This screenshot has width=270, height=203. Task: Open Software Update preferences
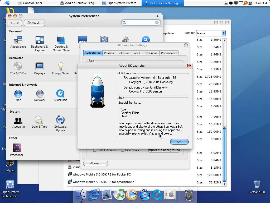[60, 124]
